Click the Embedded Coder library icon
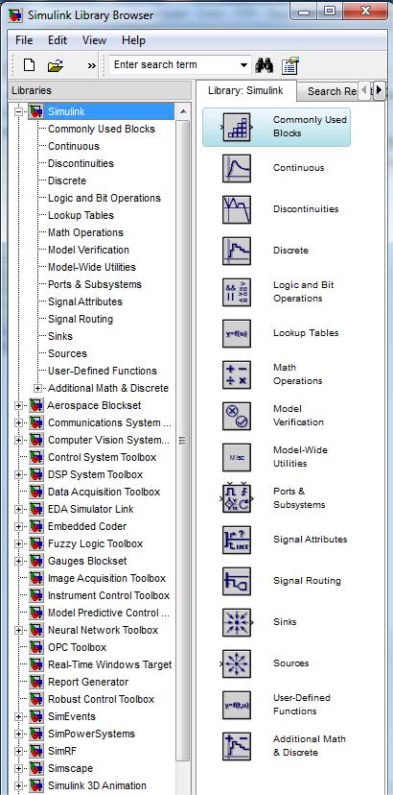Screen dimensions: 393x795 tap(36, 526)
